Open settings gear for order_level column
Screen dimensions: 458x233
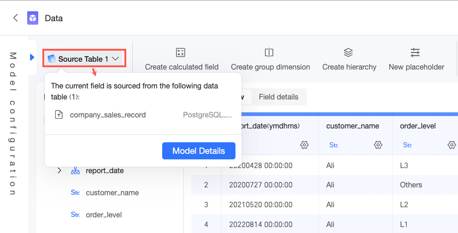[452, 145]
